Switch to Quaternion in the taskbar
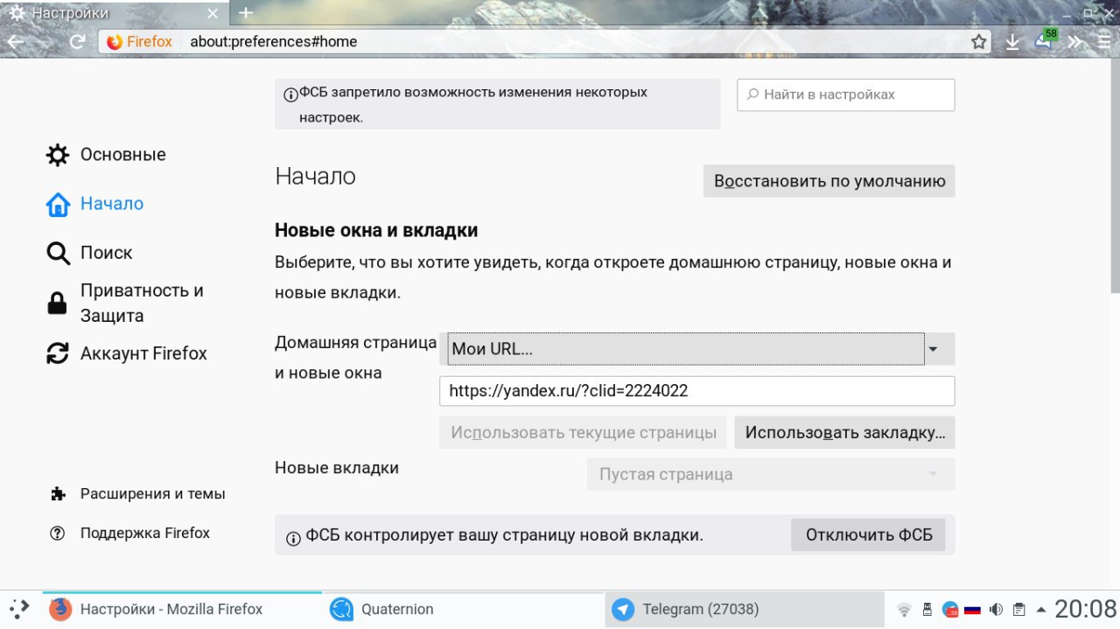The height and width of the screenshot is (629, 1120). [x=464, y=609]
